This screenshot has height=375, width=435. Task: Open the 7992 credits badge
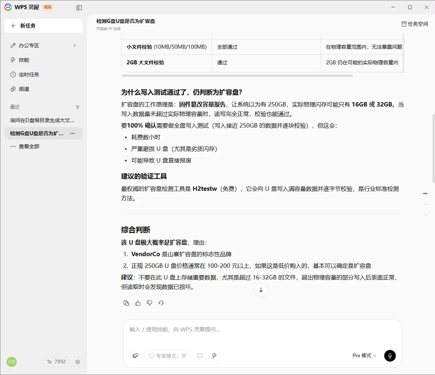[x=56, y=362]
